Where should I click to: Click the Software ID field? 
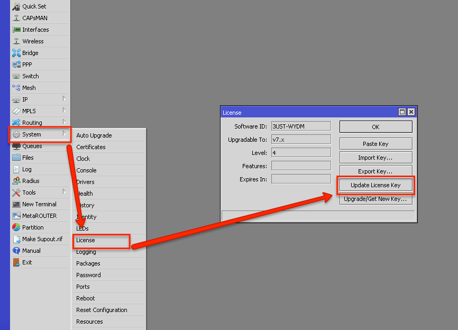(x=301, y=126)
